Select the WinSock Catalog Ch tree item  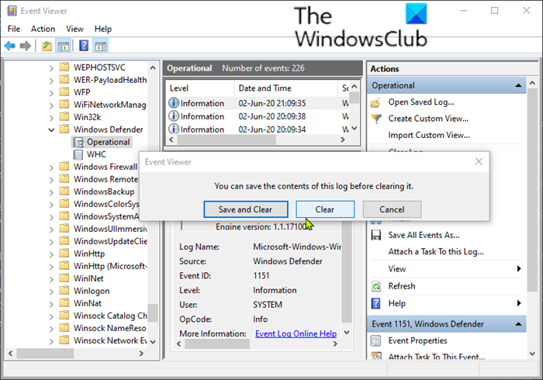click(110, 316)
